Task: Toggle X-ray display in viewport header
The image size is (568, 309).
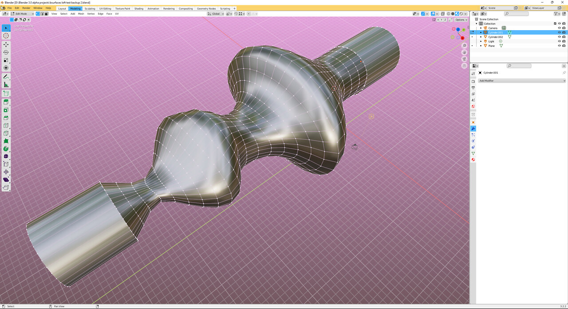Action: 442,14
